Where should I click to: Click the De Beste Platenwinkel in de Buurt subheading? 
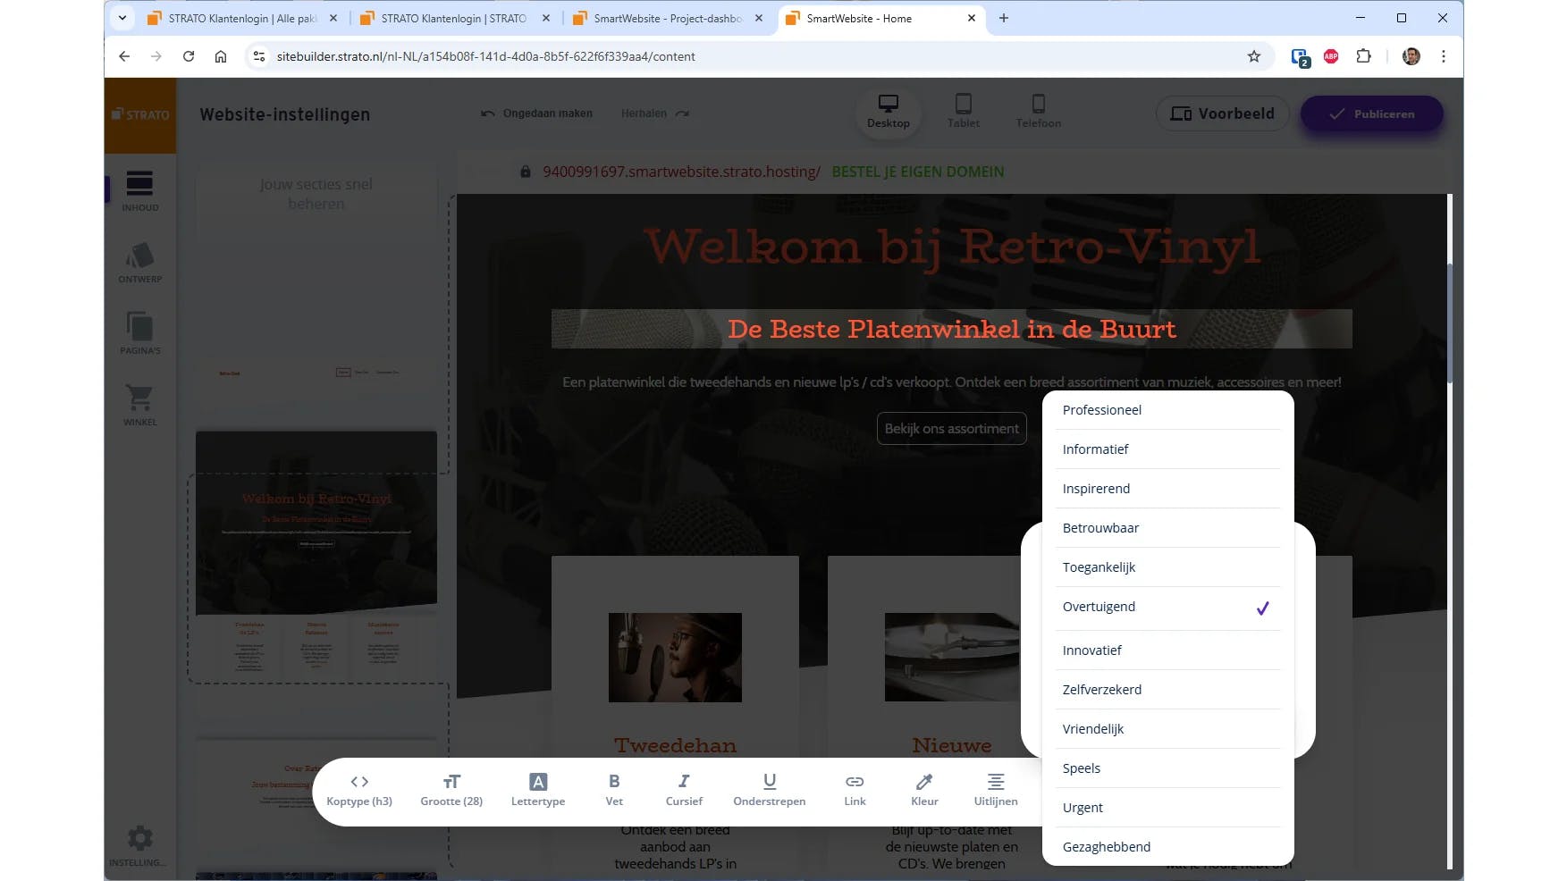tap(951, 329)
